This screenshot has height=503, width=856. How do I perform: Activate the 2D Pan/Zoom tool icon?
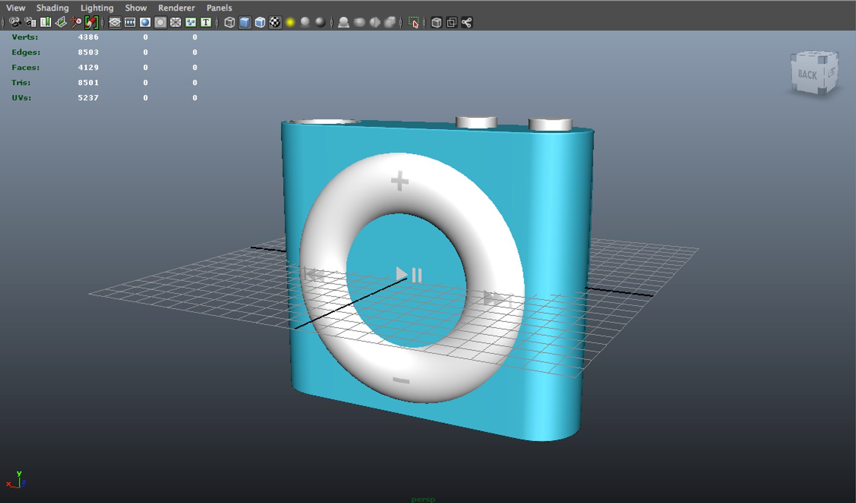pyautogui.click(x=76, y=22)
